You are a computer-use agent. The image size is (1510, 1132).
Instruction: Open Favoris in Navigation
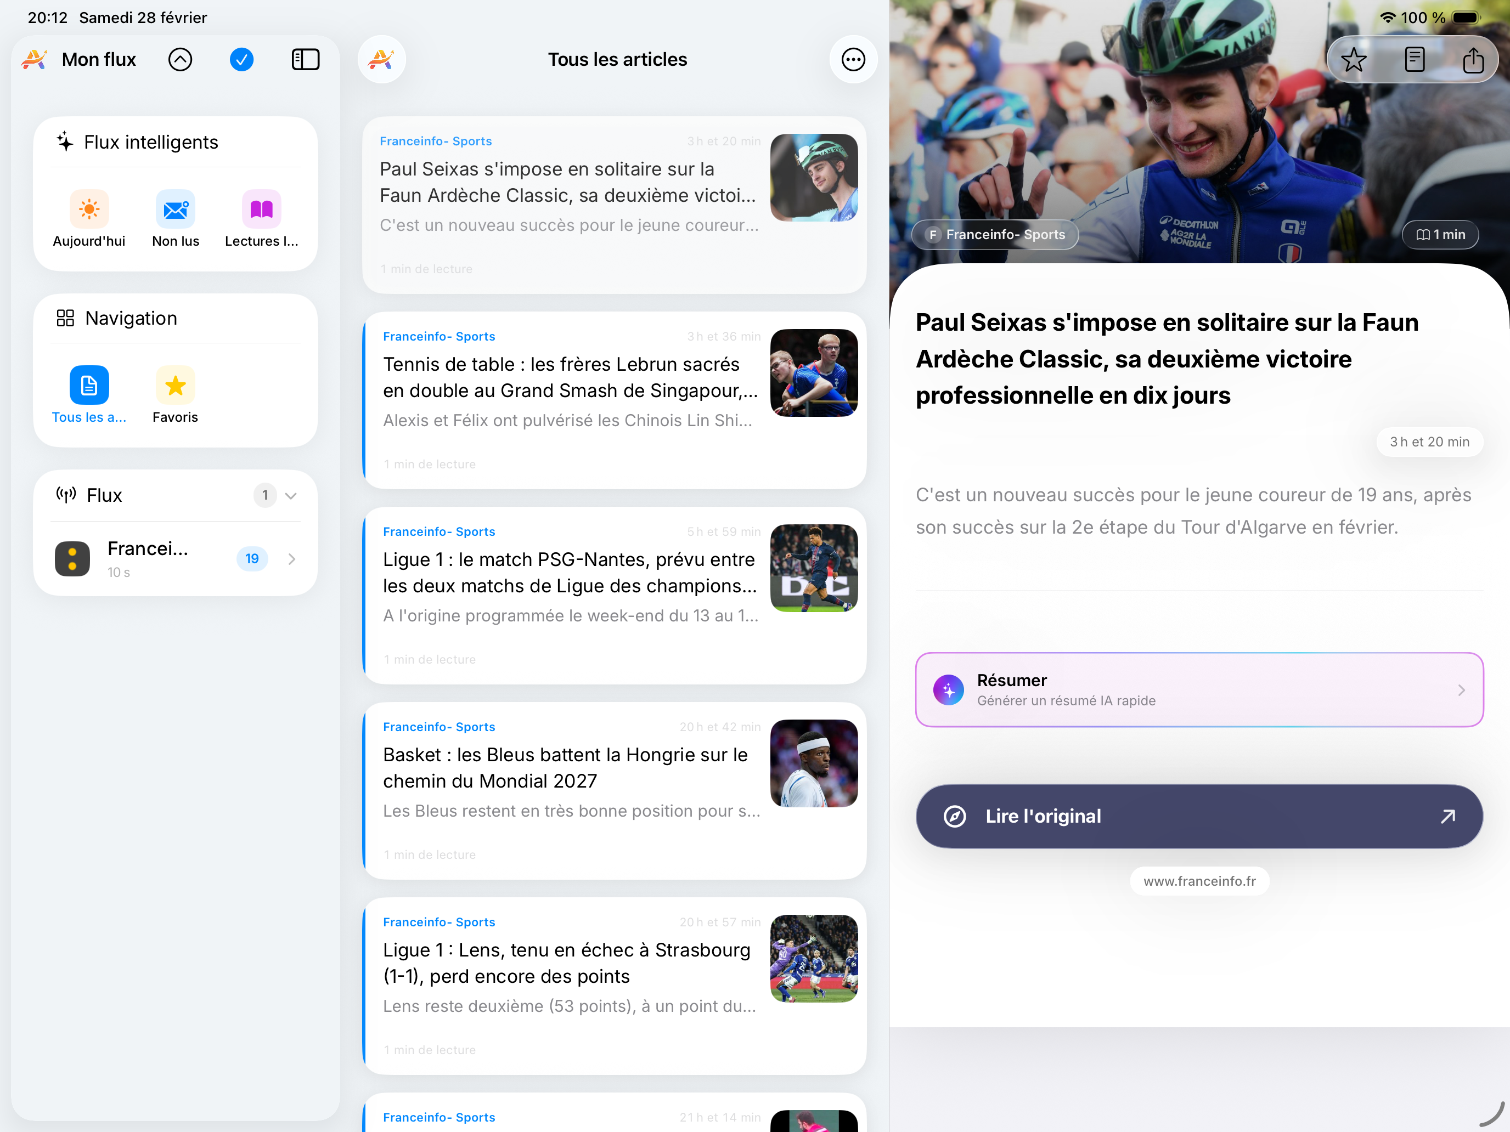[176, 395]
